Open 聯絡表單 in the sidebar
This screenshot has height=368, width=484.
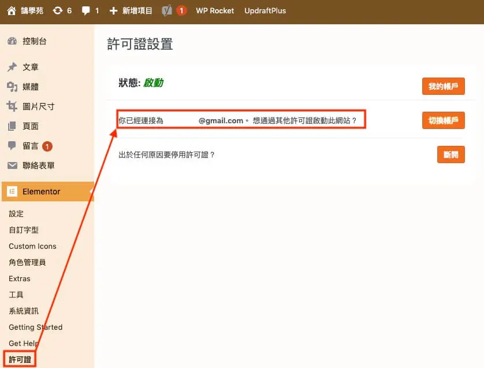coord(39,165)
